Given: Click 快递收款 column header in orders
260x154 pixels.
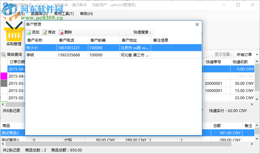Looking at the screenshot, I should pyautogui.click(x=242, y=62).
